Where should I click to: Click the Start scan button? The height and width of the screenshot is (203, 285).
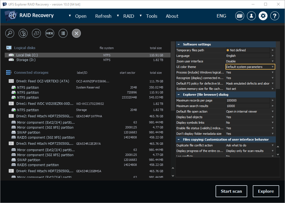[231, 191]
